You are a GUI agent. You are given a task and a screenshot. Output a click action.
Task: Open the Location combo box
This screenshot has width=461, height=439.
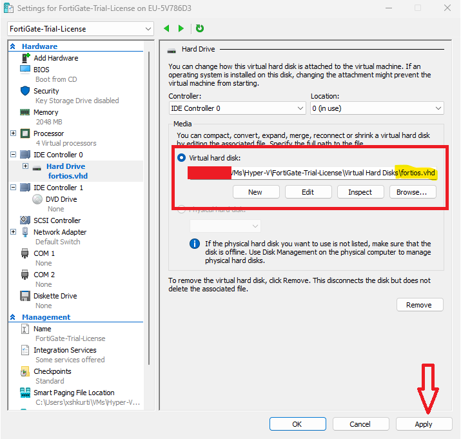coord(377,108)
